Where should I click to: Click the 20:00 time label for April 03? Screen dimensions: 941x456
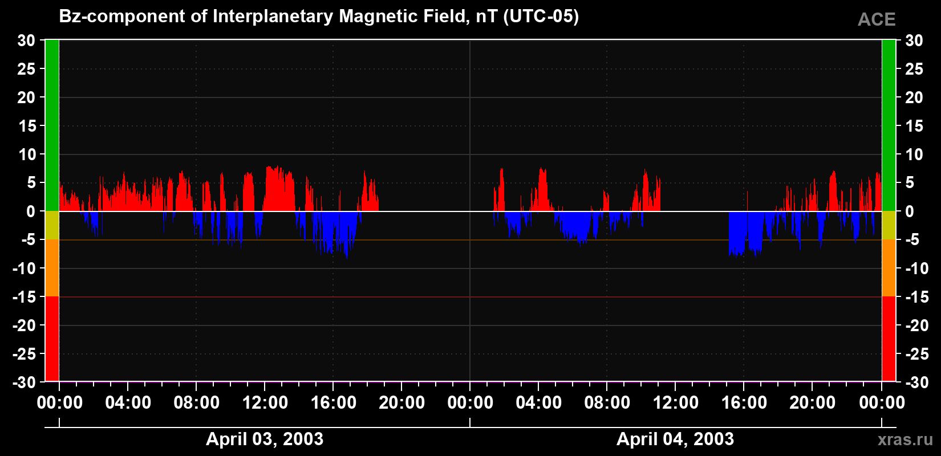[x=401, y=403]
